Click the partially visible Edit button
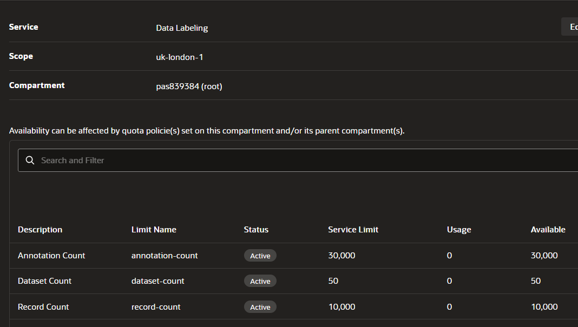This screenshot has height=327, width=578. pyautogui.click(x=570, y=27)
